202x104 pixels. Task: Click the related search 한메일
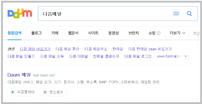(117, 49)
